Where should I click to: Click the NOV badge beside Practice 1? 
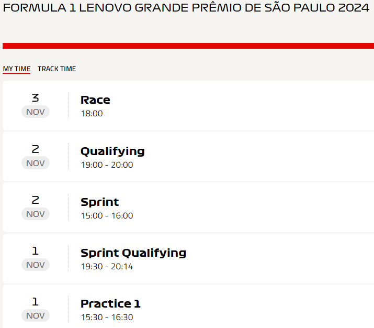[36, 315]
